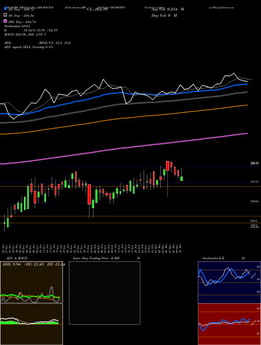Open the red RSI mini chart

229,324
